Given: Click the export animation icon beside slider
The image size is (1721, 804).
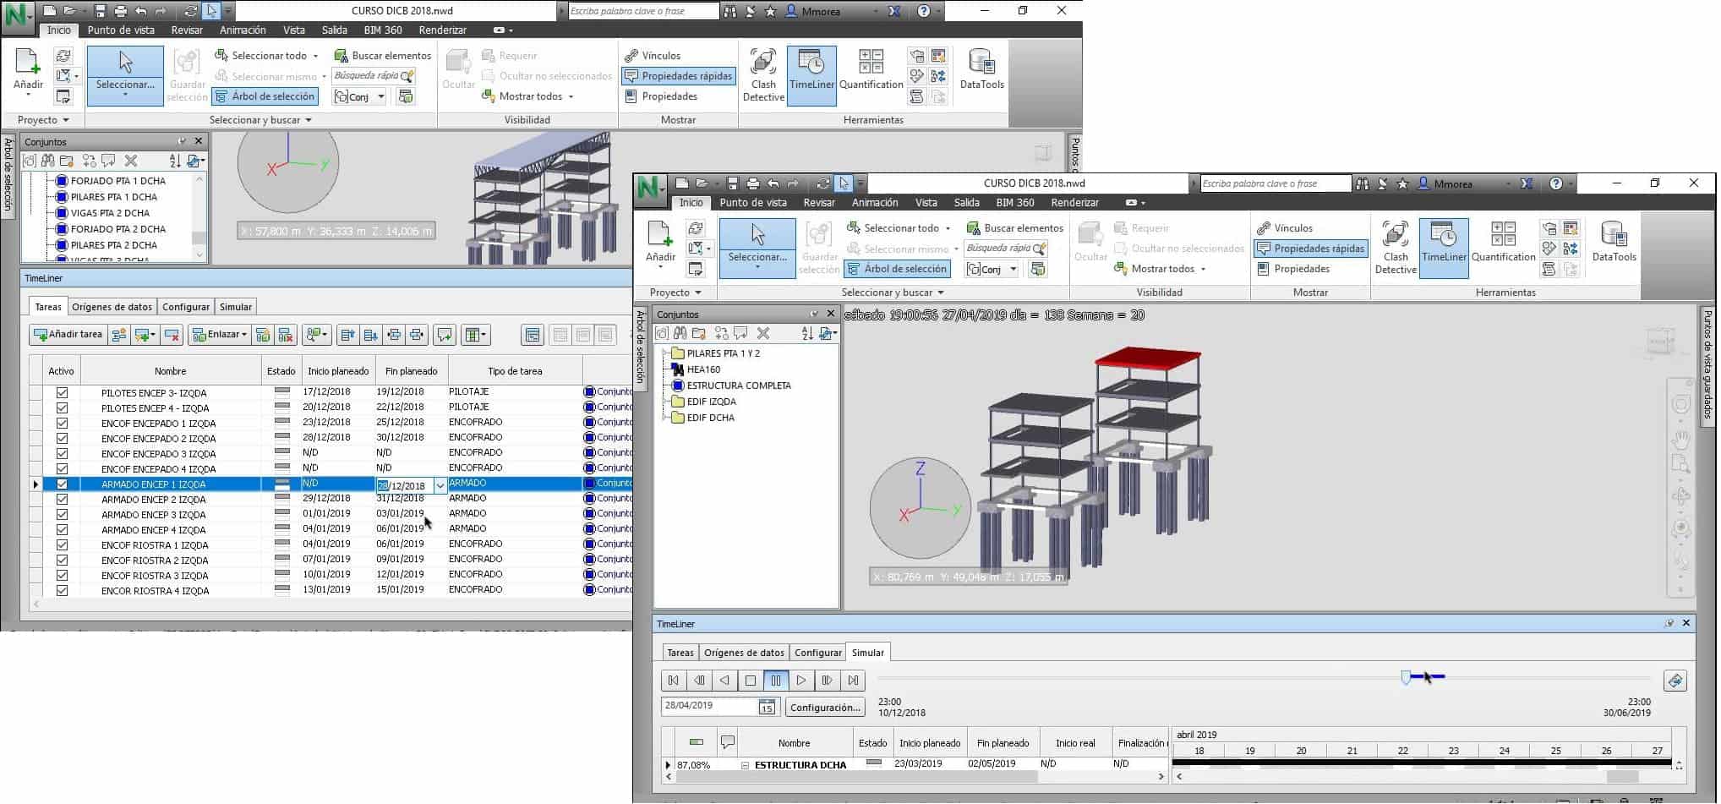Looking at the screenshot, I should [1675, 681].
